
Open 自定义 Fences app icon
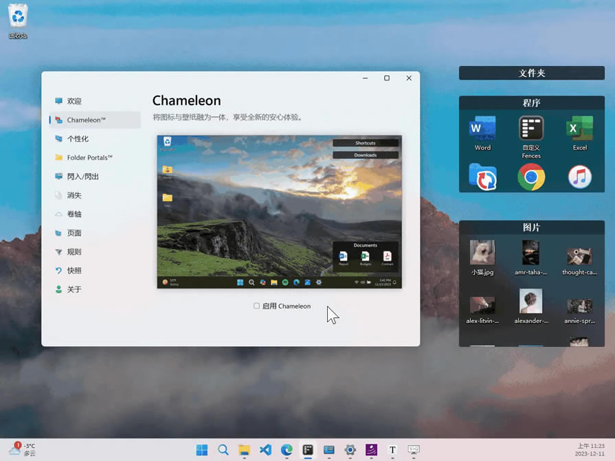click(531, 137)
